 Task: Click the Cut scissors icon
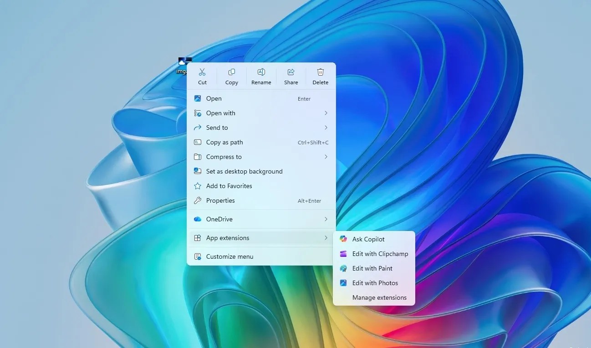(202, 72)
